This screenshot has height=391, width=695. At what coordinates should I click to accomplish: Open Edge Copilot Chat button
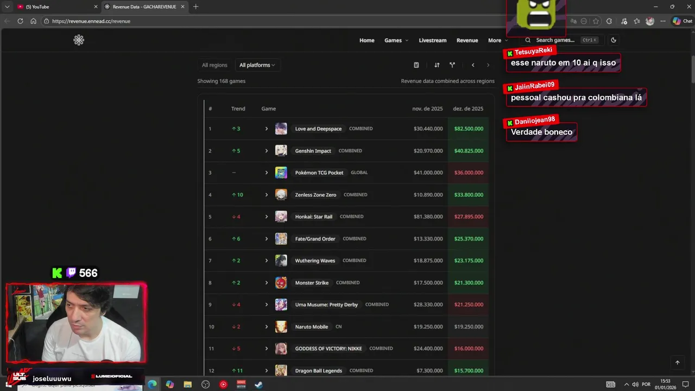683,21
